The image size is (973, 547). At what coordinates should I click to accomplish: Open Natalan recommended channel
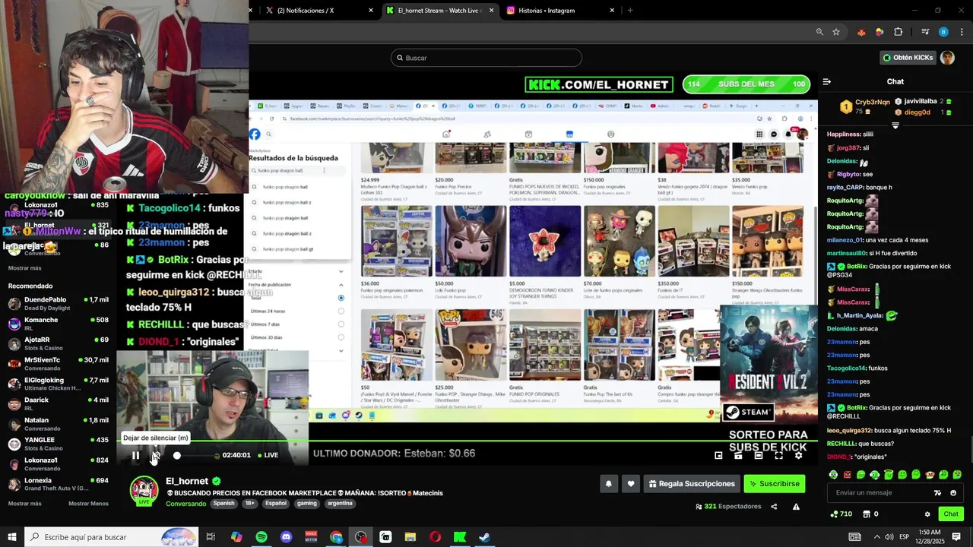59,424
